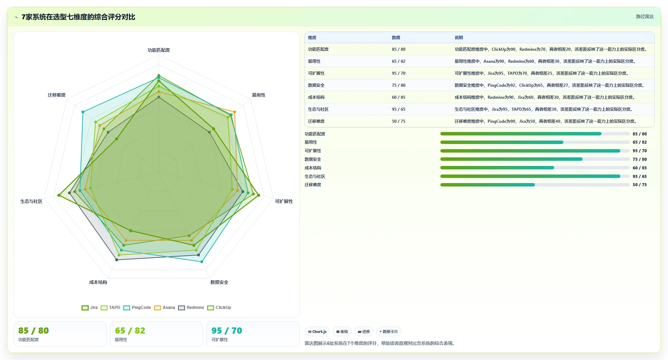Click the 数据安全 radar axis label
Viewport: 668px width, 360px height.
[219, 282]
